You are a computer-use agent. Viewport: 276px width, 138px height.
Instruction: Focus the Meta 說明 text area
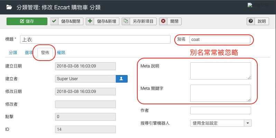click(x=220, y=71)
